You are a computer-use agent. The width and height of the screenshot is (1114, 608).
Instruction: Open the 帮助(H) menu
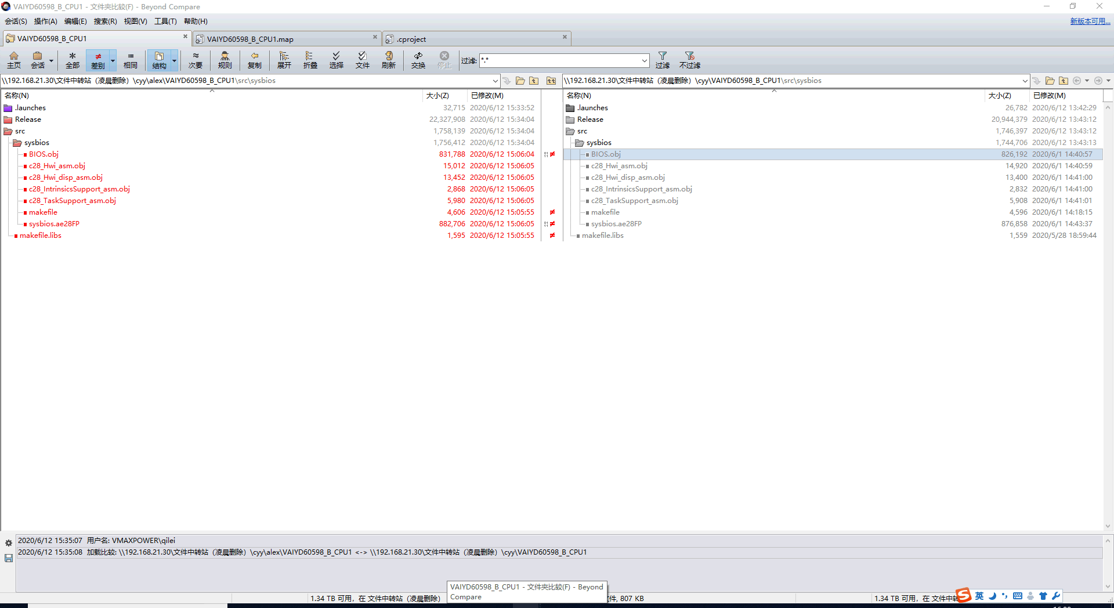pos(196,21)
